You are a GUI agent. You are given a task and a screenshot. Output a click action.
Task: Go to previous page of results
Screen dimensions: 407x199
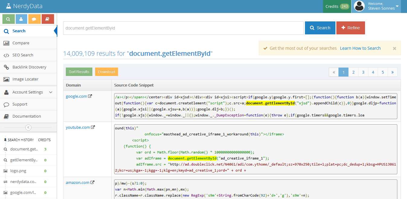[334, 72]
